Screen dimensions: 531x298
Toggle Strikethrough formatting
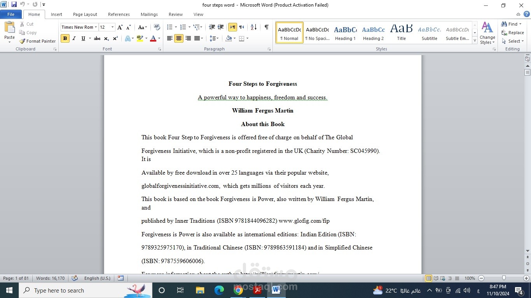[x=97, y=38]
